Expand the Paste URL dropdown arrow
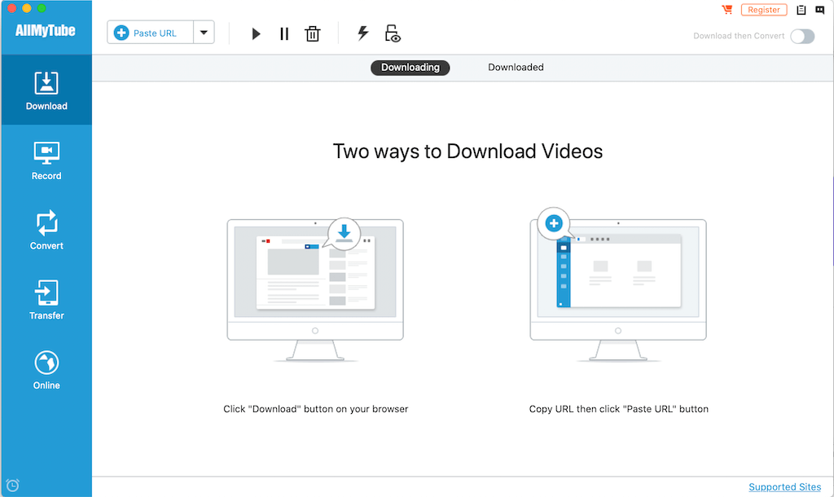This screenshot has width=834, height=497. [x=204, y=33]
